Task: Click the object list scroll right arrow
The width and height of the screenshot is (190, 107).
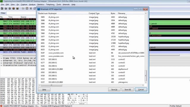Action: 143,85
